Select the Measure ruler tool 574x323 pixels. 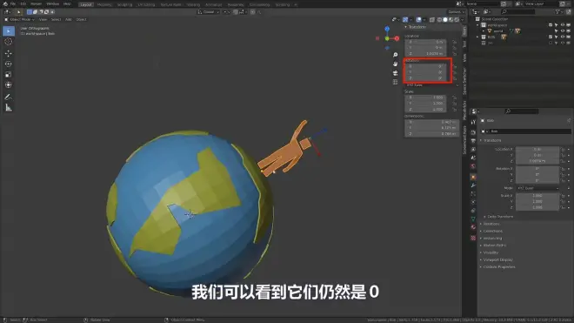[9, 108]
